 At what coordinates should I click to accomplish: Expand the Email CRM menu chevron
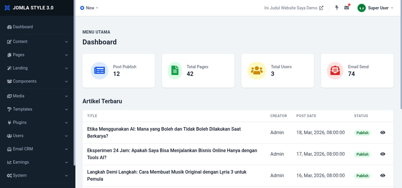point(66,149)
